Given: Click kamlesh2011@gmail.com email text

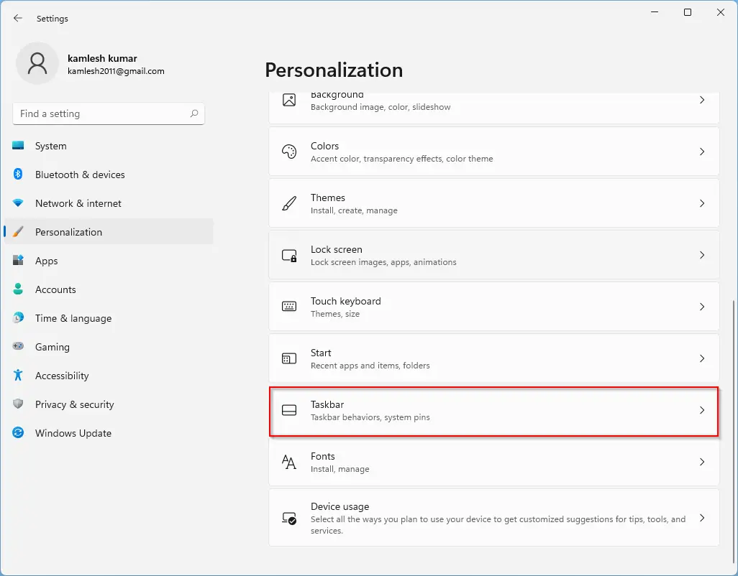Looking at the screenshot, I should pyautogui.click(x=116, y=71).
